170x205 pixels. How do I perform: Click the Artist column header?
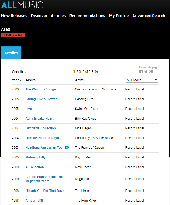[79, 80]
